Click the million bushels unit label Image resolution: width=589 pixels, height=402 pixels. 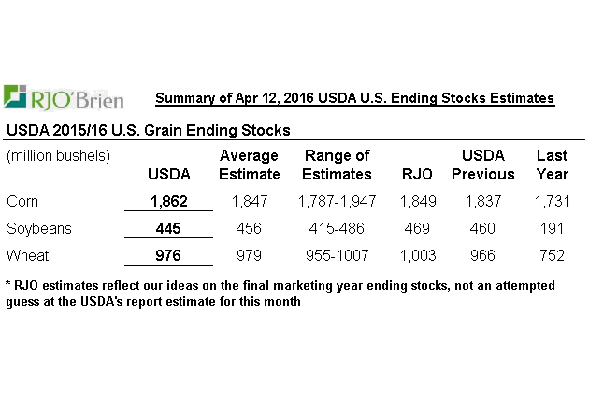tap(58, 155)
